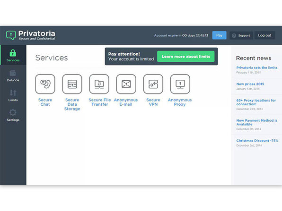282x211 pixels.
Task: Read news New prices 2015
Action: [250, 84]
